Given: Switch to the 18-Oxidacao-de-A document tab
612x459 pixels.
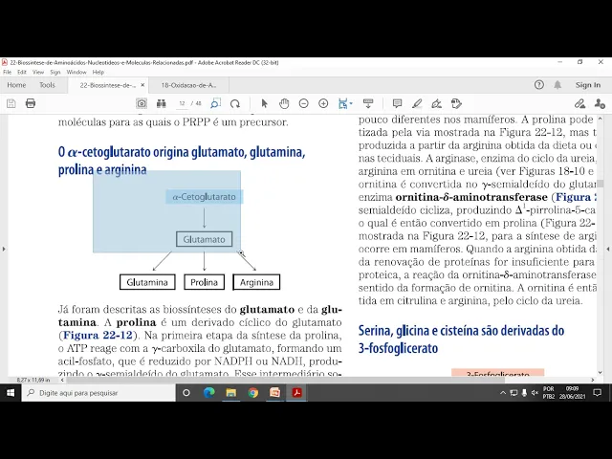Looking at the screenshot, I should tap(189, 85).
